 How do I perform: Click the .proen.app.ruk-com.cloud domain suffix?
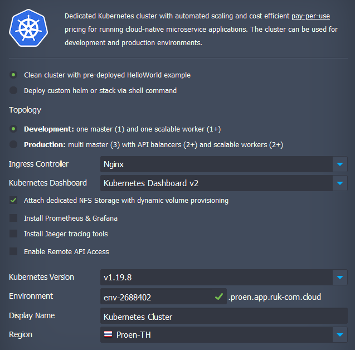[274, 297]
